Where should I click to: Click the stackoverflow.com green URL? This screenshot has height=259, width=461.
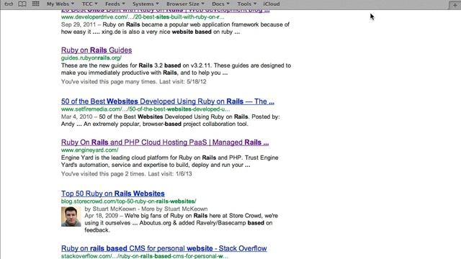[144, 256]
